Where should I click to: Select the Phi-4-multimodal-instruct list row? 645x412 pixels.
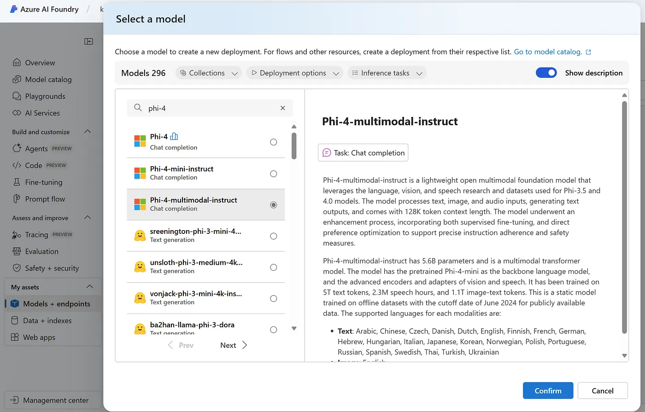click(x=206, y=204)
